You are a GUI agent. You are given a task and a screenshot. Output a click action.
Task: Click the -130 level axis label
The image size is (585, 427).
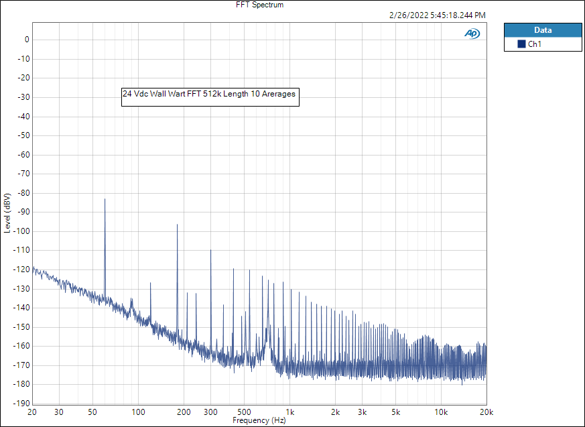21,289
